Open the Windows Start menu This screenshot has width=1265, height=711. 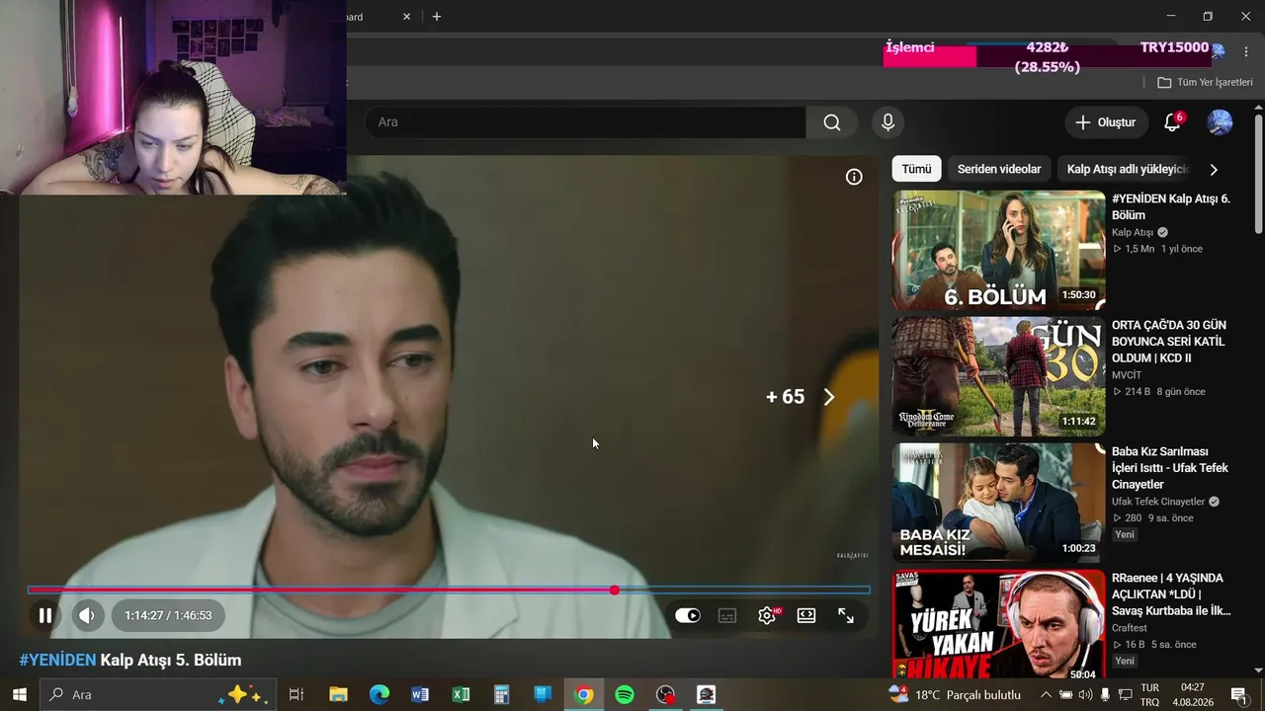[x=19, y=694]
